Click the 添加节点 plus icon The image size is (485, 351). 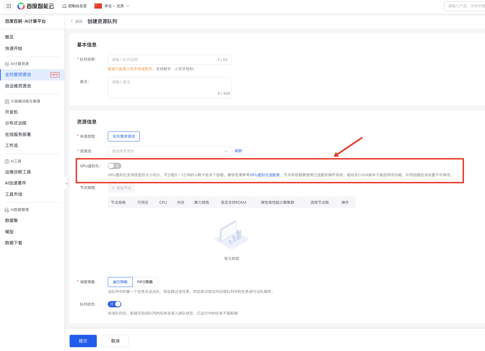(x=113, y=188)
